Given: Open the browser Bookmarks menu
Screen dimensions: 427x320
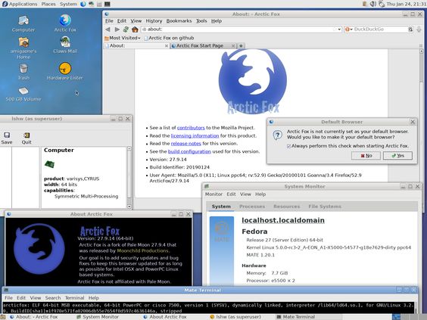Looking at the screenshot, I should tap(179, 21).
